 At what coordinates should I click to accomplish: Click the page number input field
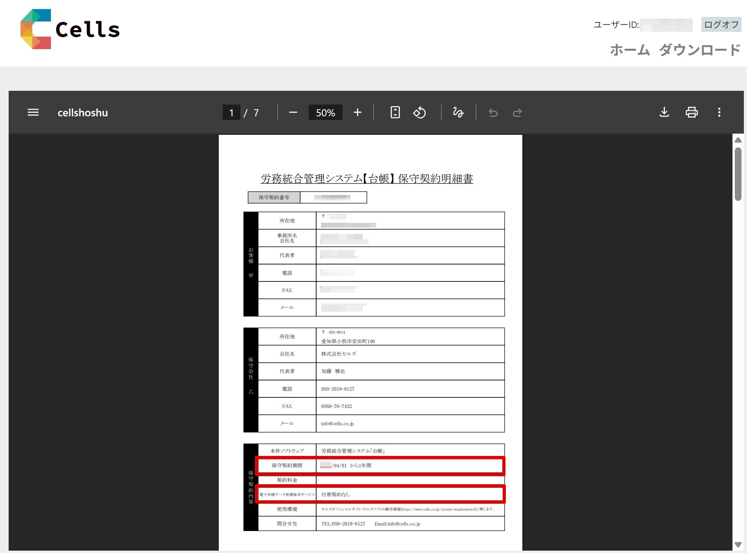coord(231,113)
